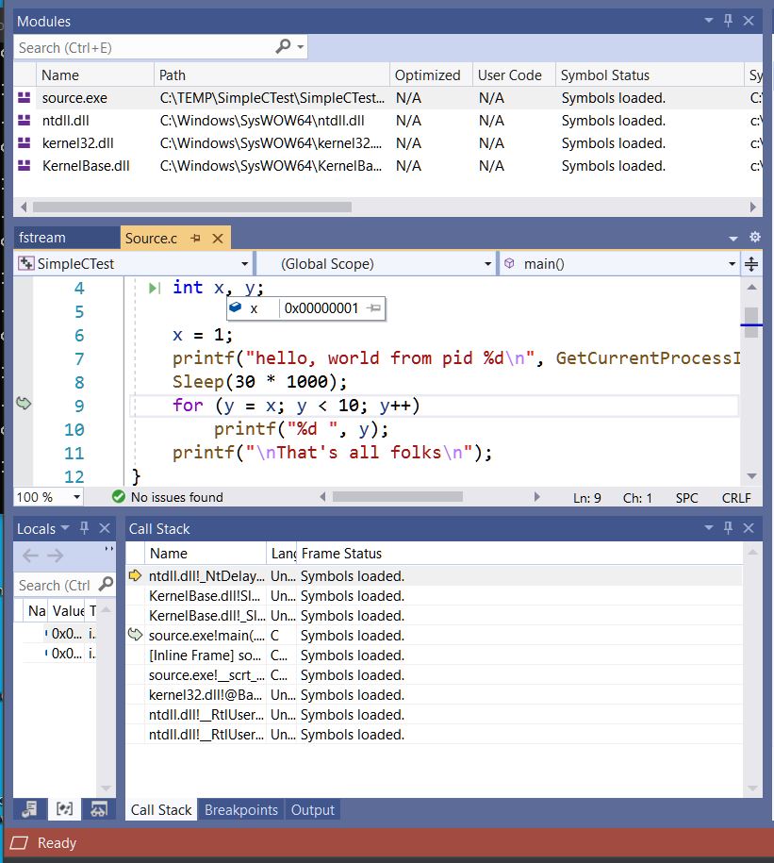Focus the Modules search box
The height and width of the screenshot is (863, 774).
click(143, 47)
